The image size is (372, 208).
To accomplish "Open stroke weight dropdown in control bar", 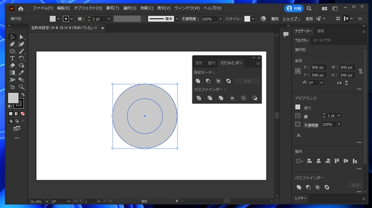I will coord(109,19).
